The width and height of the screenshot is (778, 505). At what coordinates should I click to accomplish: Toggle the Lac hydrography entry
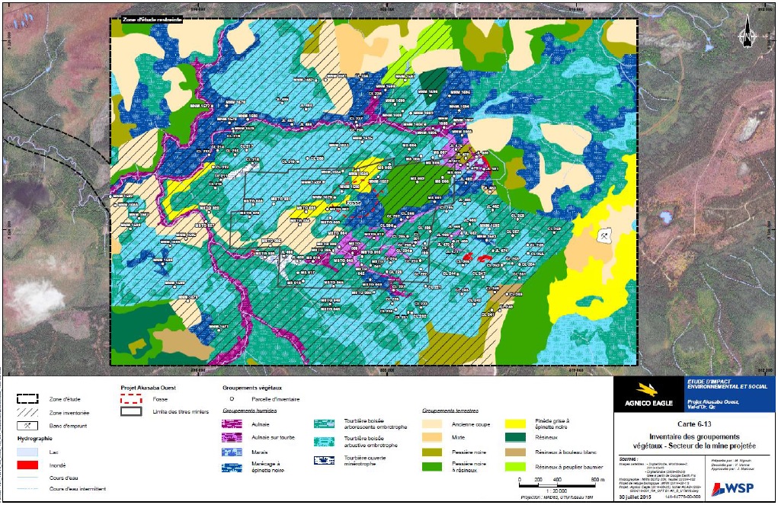[27, 452]
